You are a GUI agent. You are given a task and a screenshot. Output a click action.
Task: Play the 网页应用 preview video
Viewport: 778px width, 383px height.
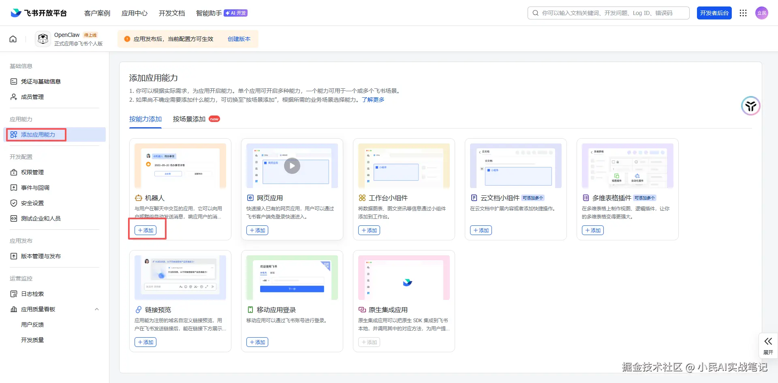292,166
